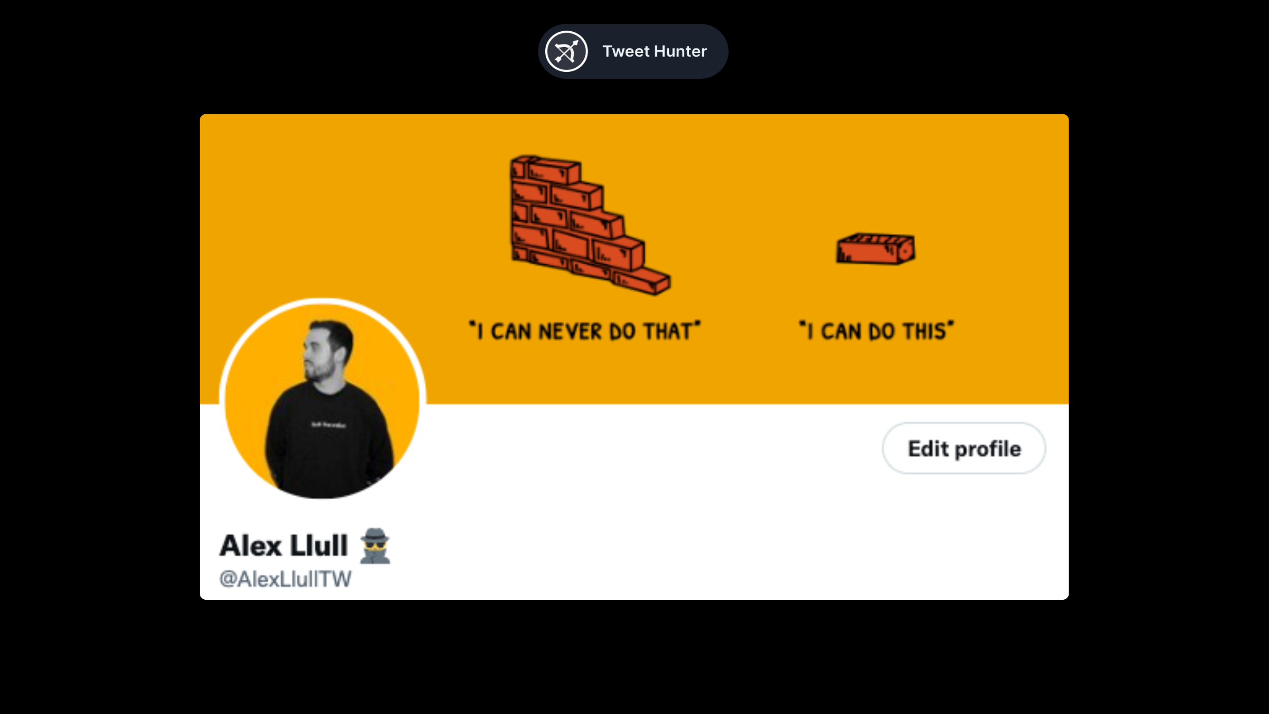Select the @AlexLlullTW handle text
The height and width of the screenshot is (714, 1269).
(286, 579)
